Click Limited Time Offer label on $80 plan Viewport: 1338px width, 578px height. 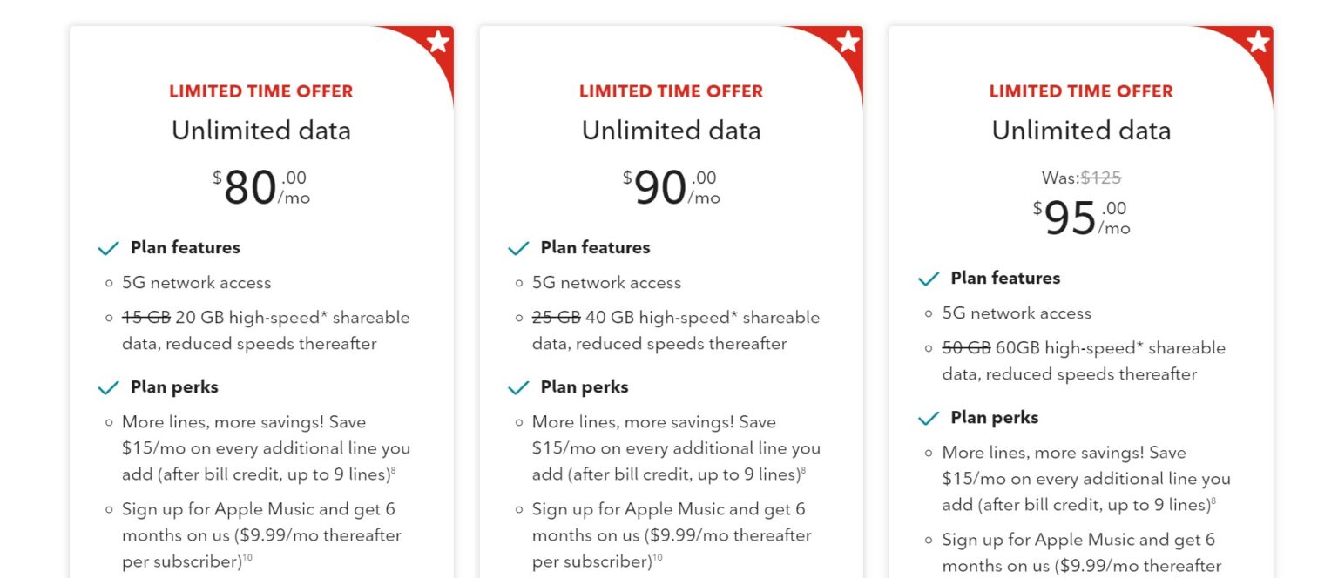click(260, 91)
